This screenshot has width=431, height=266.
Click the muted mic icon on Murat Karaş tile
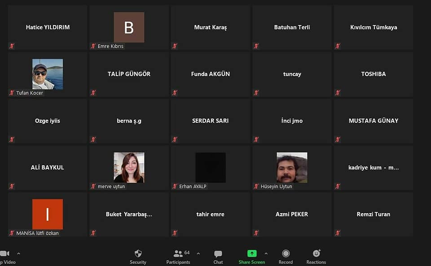click(175, 46)
